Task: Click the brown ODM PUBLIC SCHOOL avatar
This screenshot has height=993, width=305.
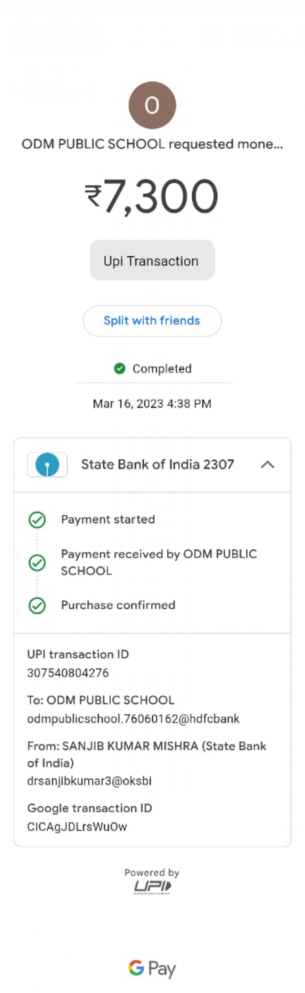Action: tap(152, 105)
